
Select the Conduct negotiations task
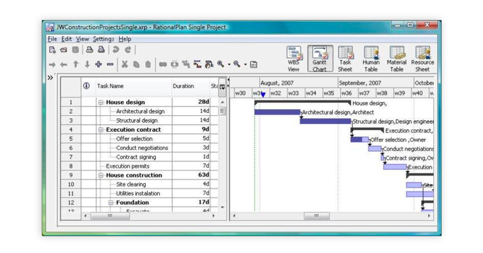(142, 148)
